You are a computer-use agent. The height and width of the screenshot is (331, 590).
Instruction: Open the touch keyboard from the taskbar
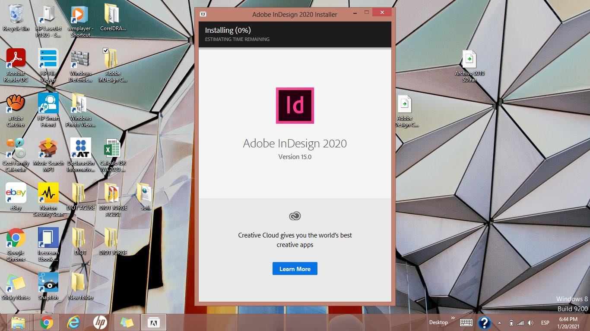click(x=466, y=322)
